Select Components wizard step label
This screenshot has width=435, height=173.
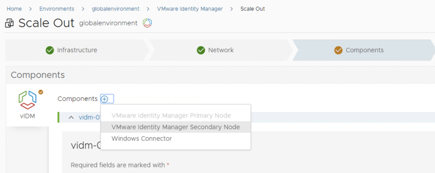364,50
